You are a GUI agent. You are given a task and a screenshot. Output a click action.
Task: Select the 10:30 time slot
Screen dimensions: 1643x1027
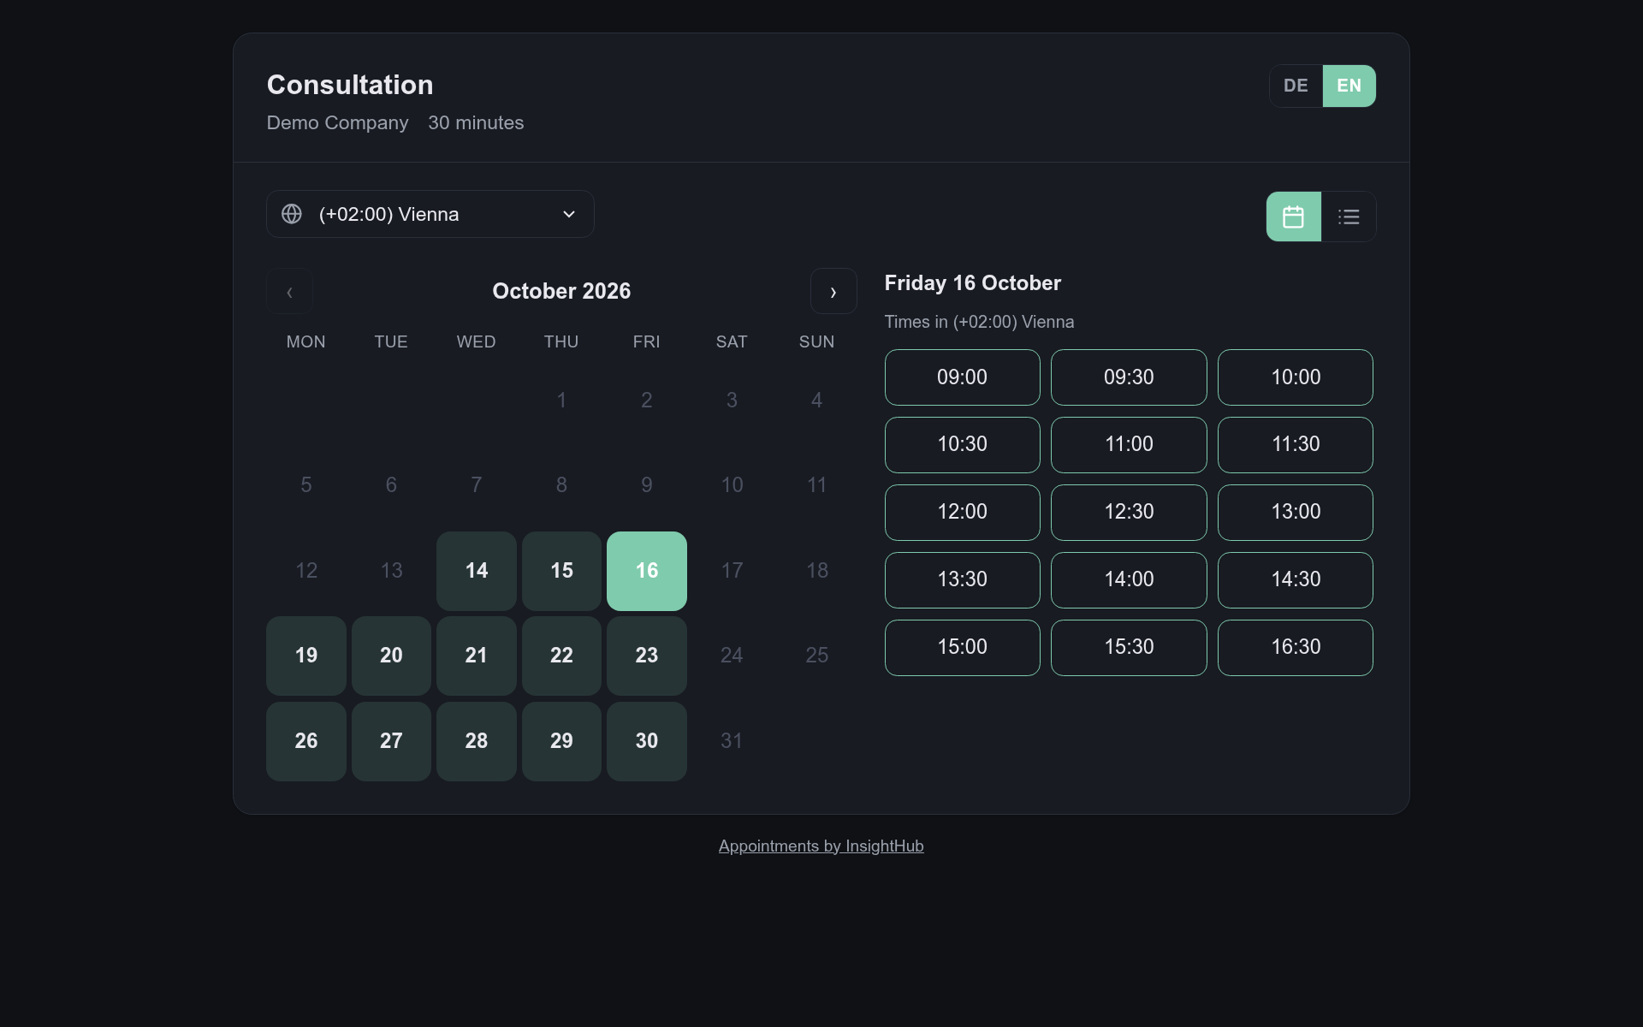point(963,445)
